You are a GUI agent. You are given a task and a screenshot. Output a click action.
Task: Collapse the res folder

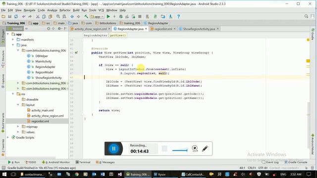pos(13,94)
